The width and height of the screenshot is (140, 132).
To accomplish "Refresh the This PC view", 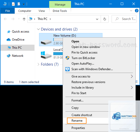I will [x=105, y=19].
